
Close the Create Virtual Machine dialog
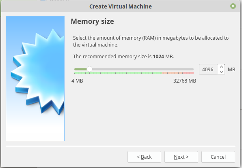coord(233,6)
